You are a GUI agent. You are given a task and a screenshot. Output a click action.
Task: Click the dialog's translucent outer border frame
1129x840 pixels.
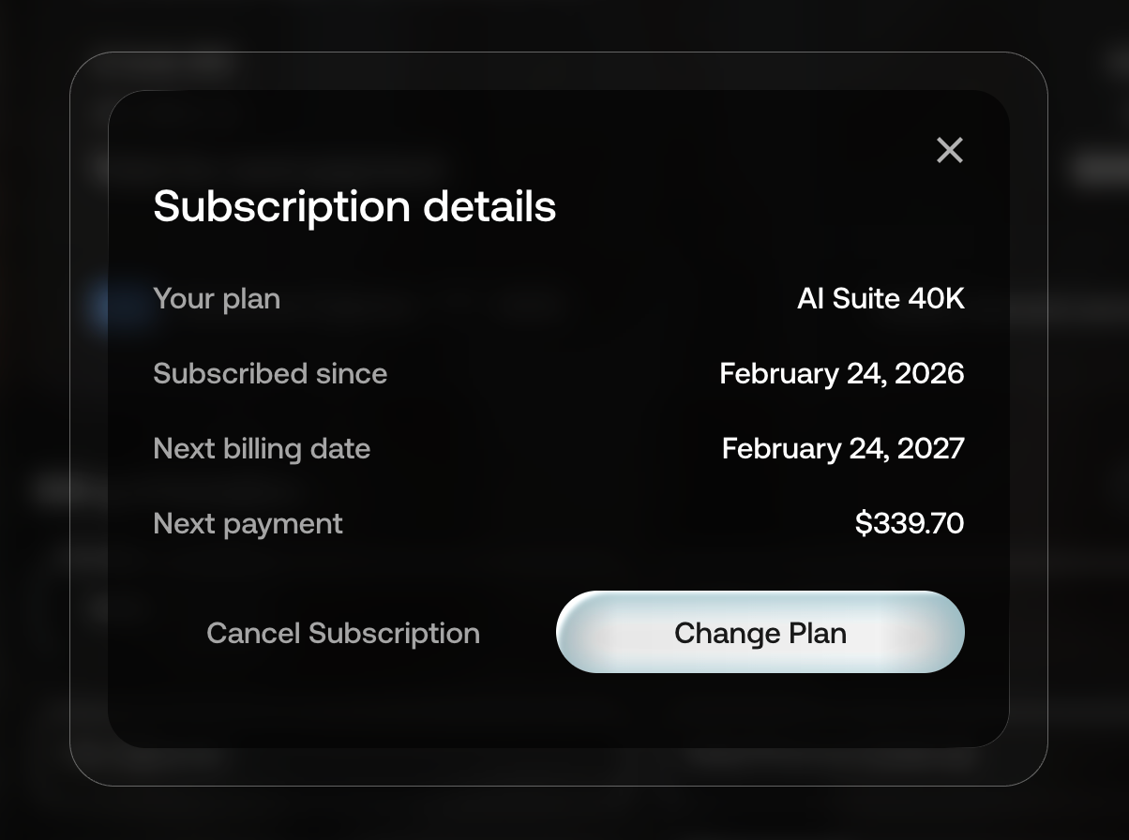click(x=89, y=422)
